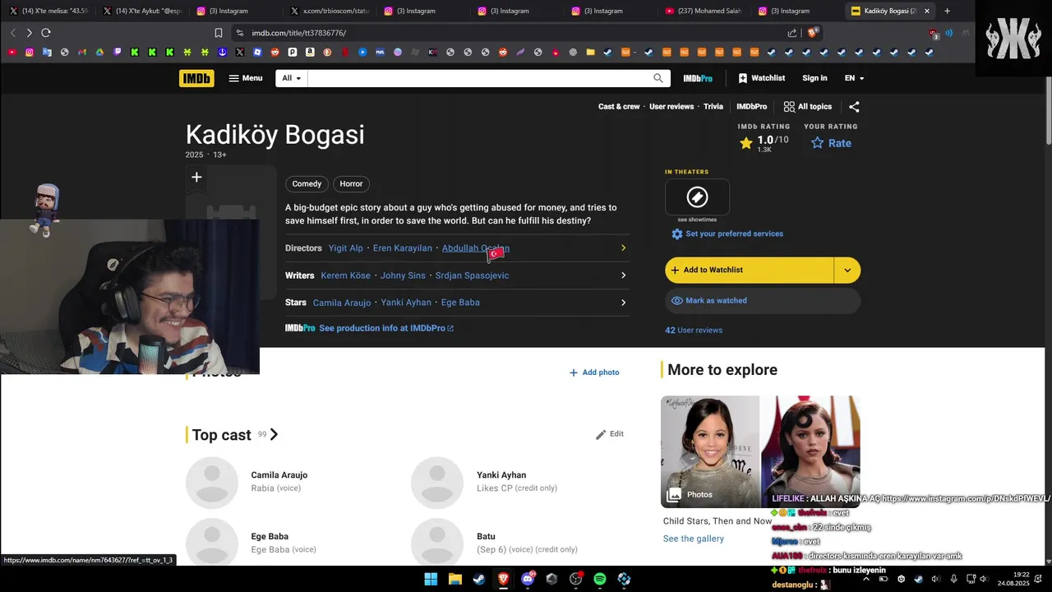Open File Explorer from the taskbar
This screenshot has width=1052, height=592.
click(454, 579)
